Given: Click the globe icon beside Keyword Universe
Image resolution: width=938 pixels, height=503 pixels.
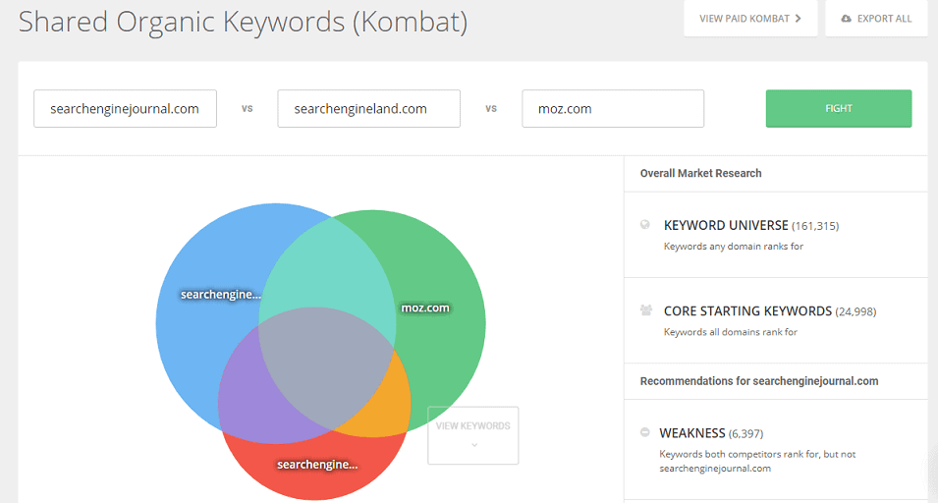Looking at the screenshot, I should 645,224.
